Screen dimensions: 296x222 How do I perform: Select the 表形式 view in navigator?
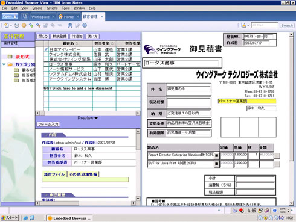(x=22, y=57)
